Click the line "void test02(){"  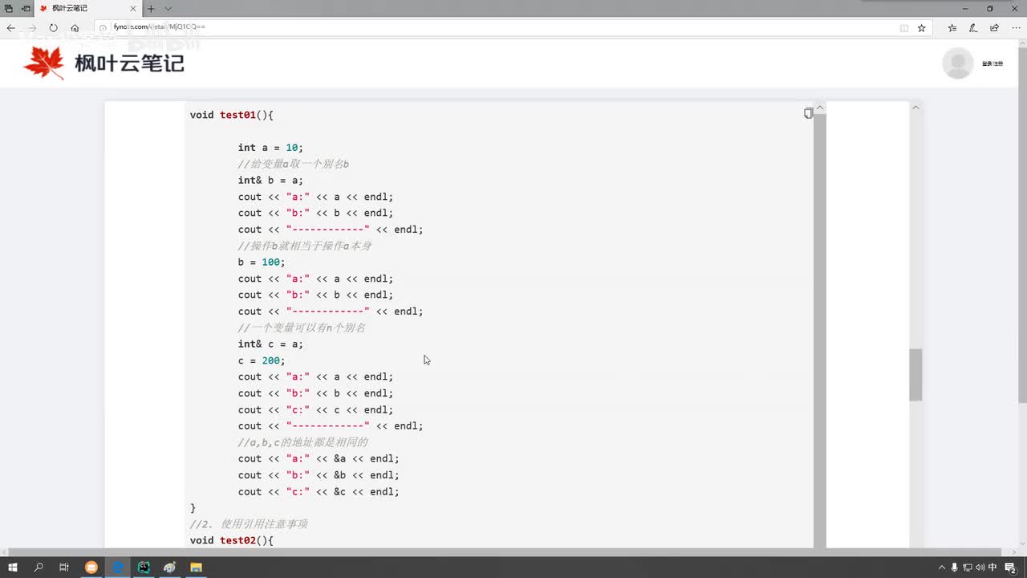point(232,540)
